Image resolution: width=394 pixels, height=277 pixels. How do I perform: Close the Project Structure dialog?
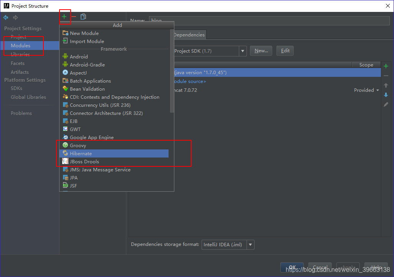pos(388,6)
